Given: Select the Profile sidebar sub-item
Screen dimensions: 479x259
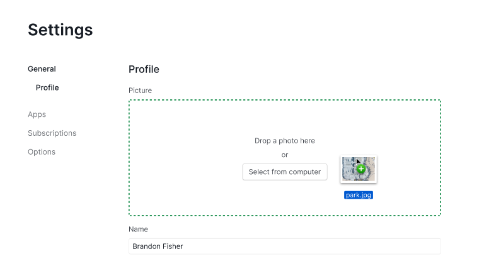Looking at the screenshot, I should click(47, 88).
